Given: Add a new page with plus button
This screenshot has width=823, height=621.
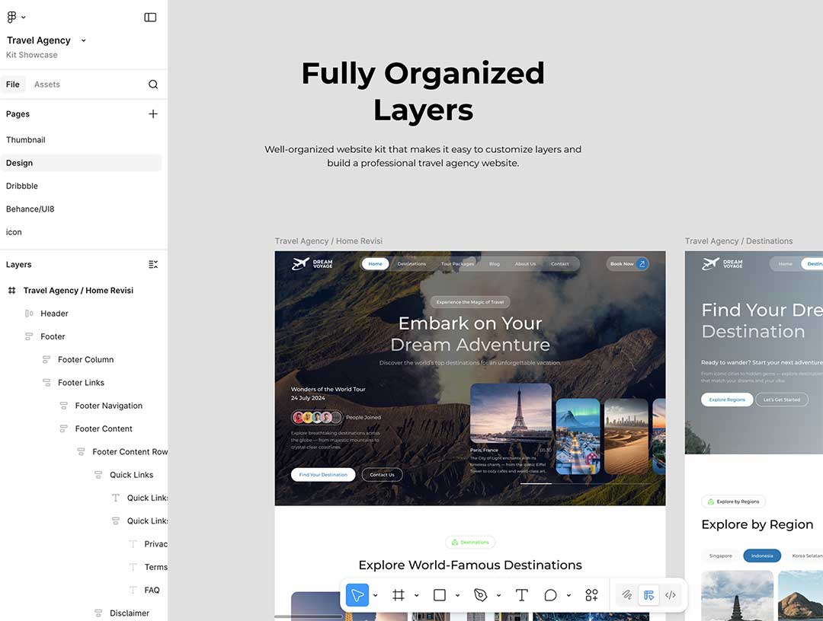Looking at the screenshot, I should [153, 114].
